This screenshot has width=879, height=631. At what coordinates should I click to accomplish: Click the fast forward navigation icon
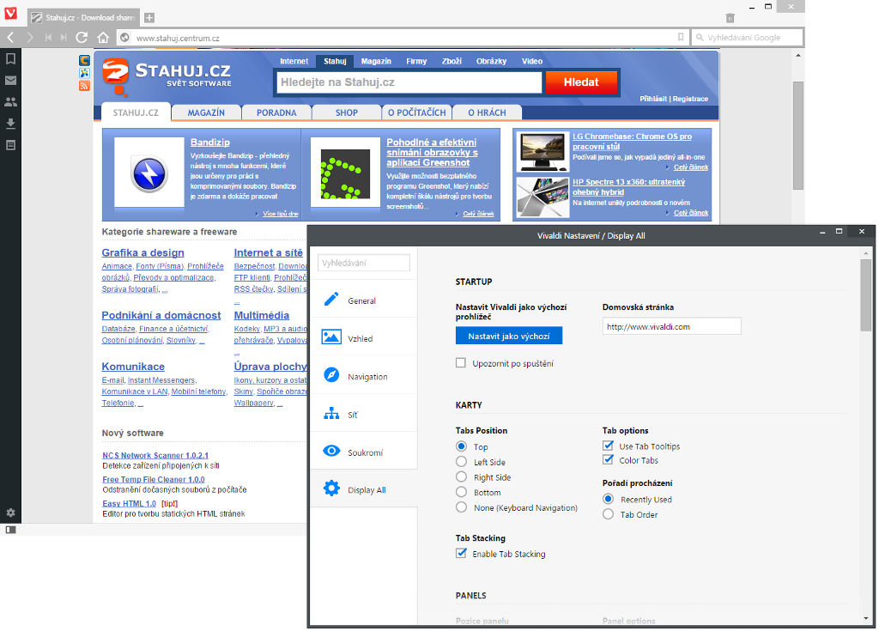[x=64, y=38]
